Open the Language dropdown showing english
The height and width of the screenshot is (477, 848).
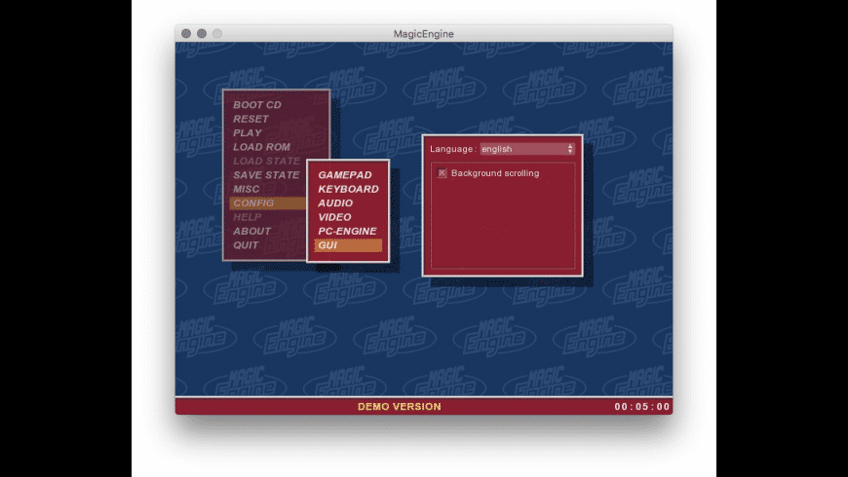click(x=526, y=149)
